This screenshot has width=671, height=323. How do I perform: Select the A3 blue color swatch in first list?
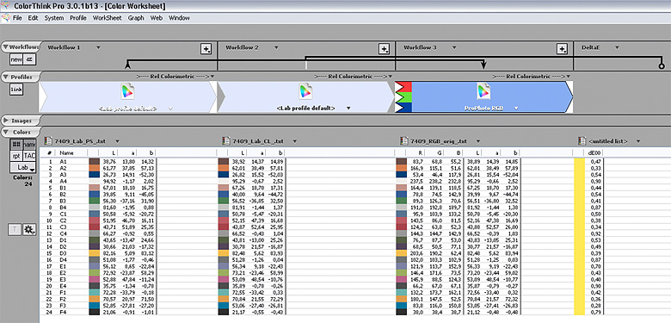coord(94,175)
